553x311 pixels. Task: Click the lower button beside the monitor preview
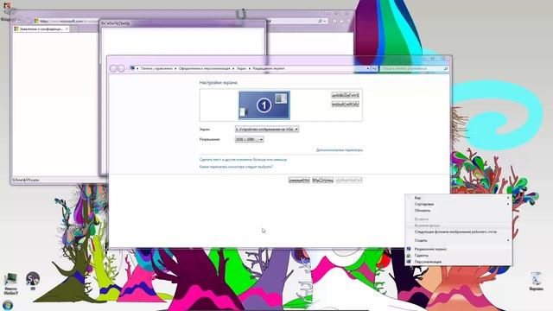coord(346,104)
